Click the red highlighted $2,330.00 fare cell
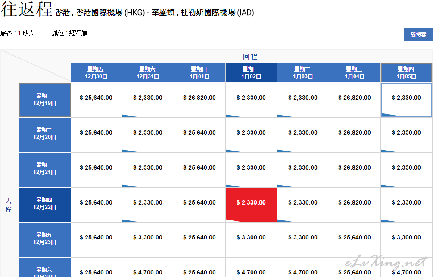433x277 pixels. (251, 203)
